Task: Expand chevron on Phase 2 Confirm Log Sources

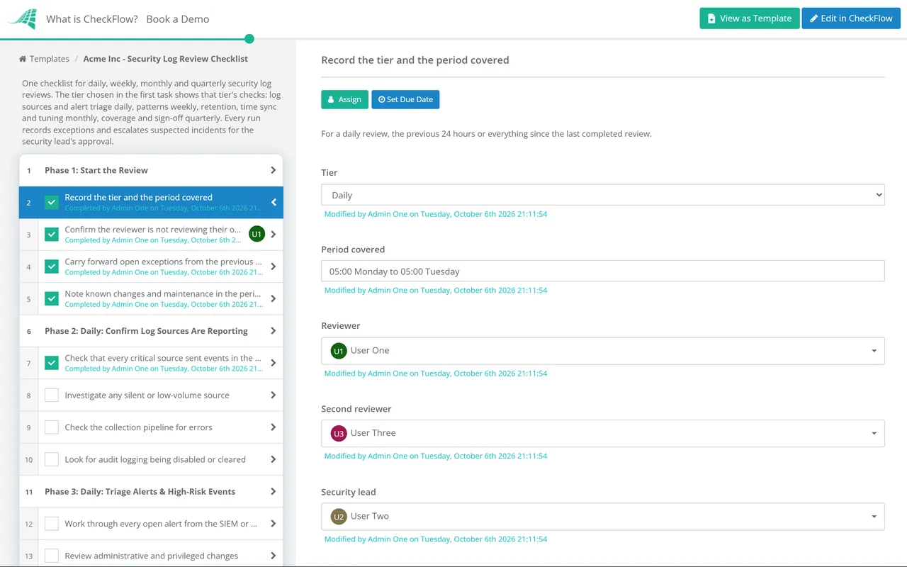Action: (x=274, y=331)
